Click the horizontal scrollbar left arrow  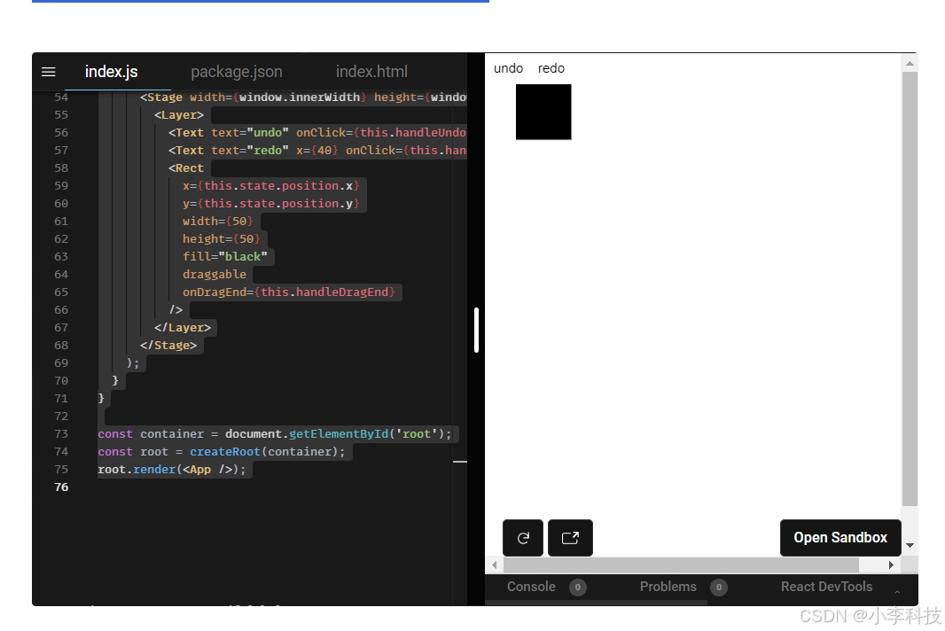pos(495,565)
